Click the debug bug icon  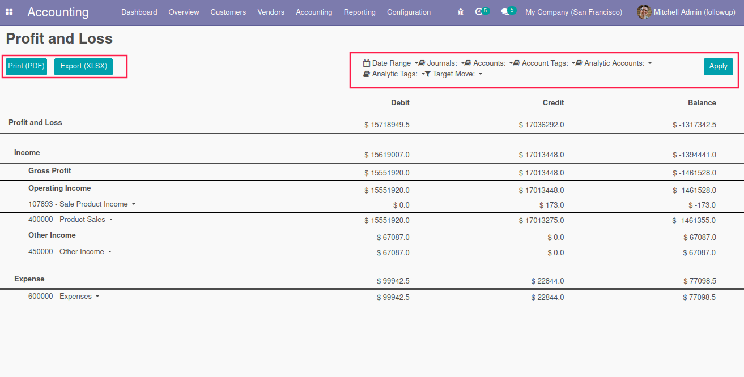[461, 12]
